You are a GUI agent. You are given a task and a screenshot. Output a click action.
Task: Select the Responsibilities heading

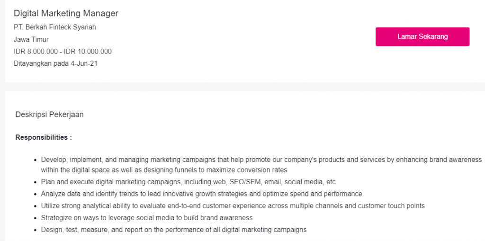(x=44, y=137)
